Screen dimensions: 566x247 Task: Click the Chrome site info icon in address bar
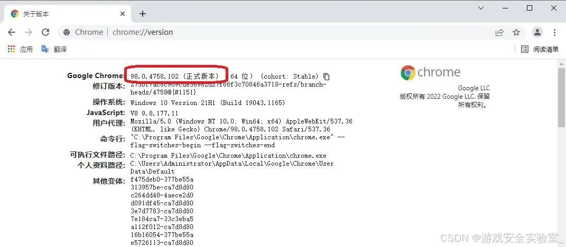[67, 32]
